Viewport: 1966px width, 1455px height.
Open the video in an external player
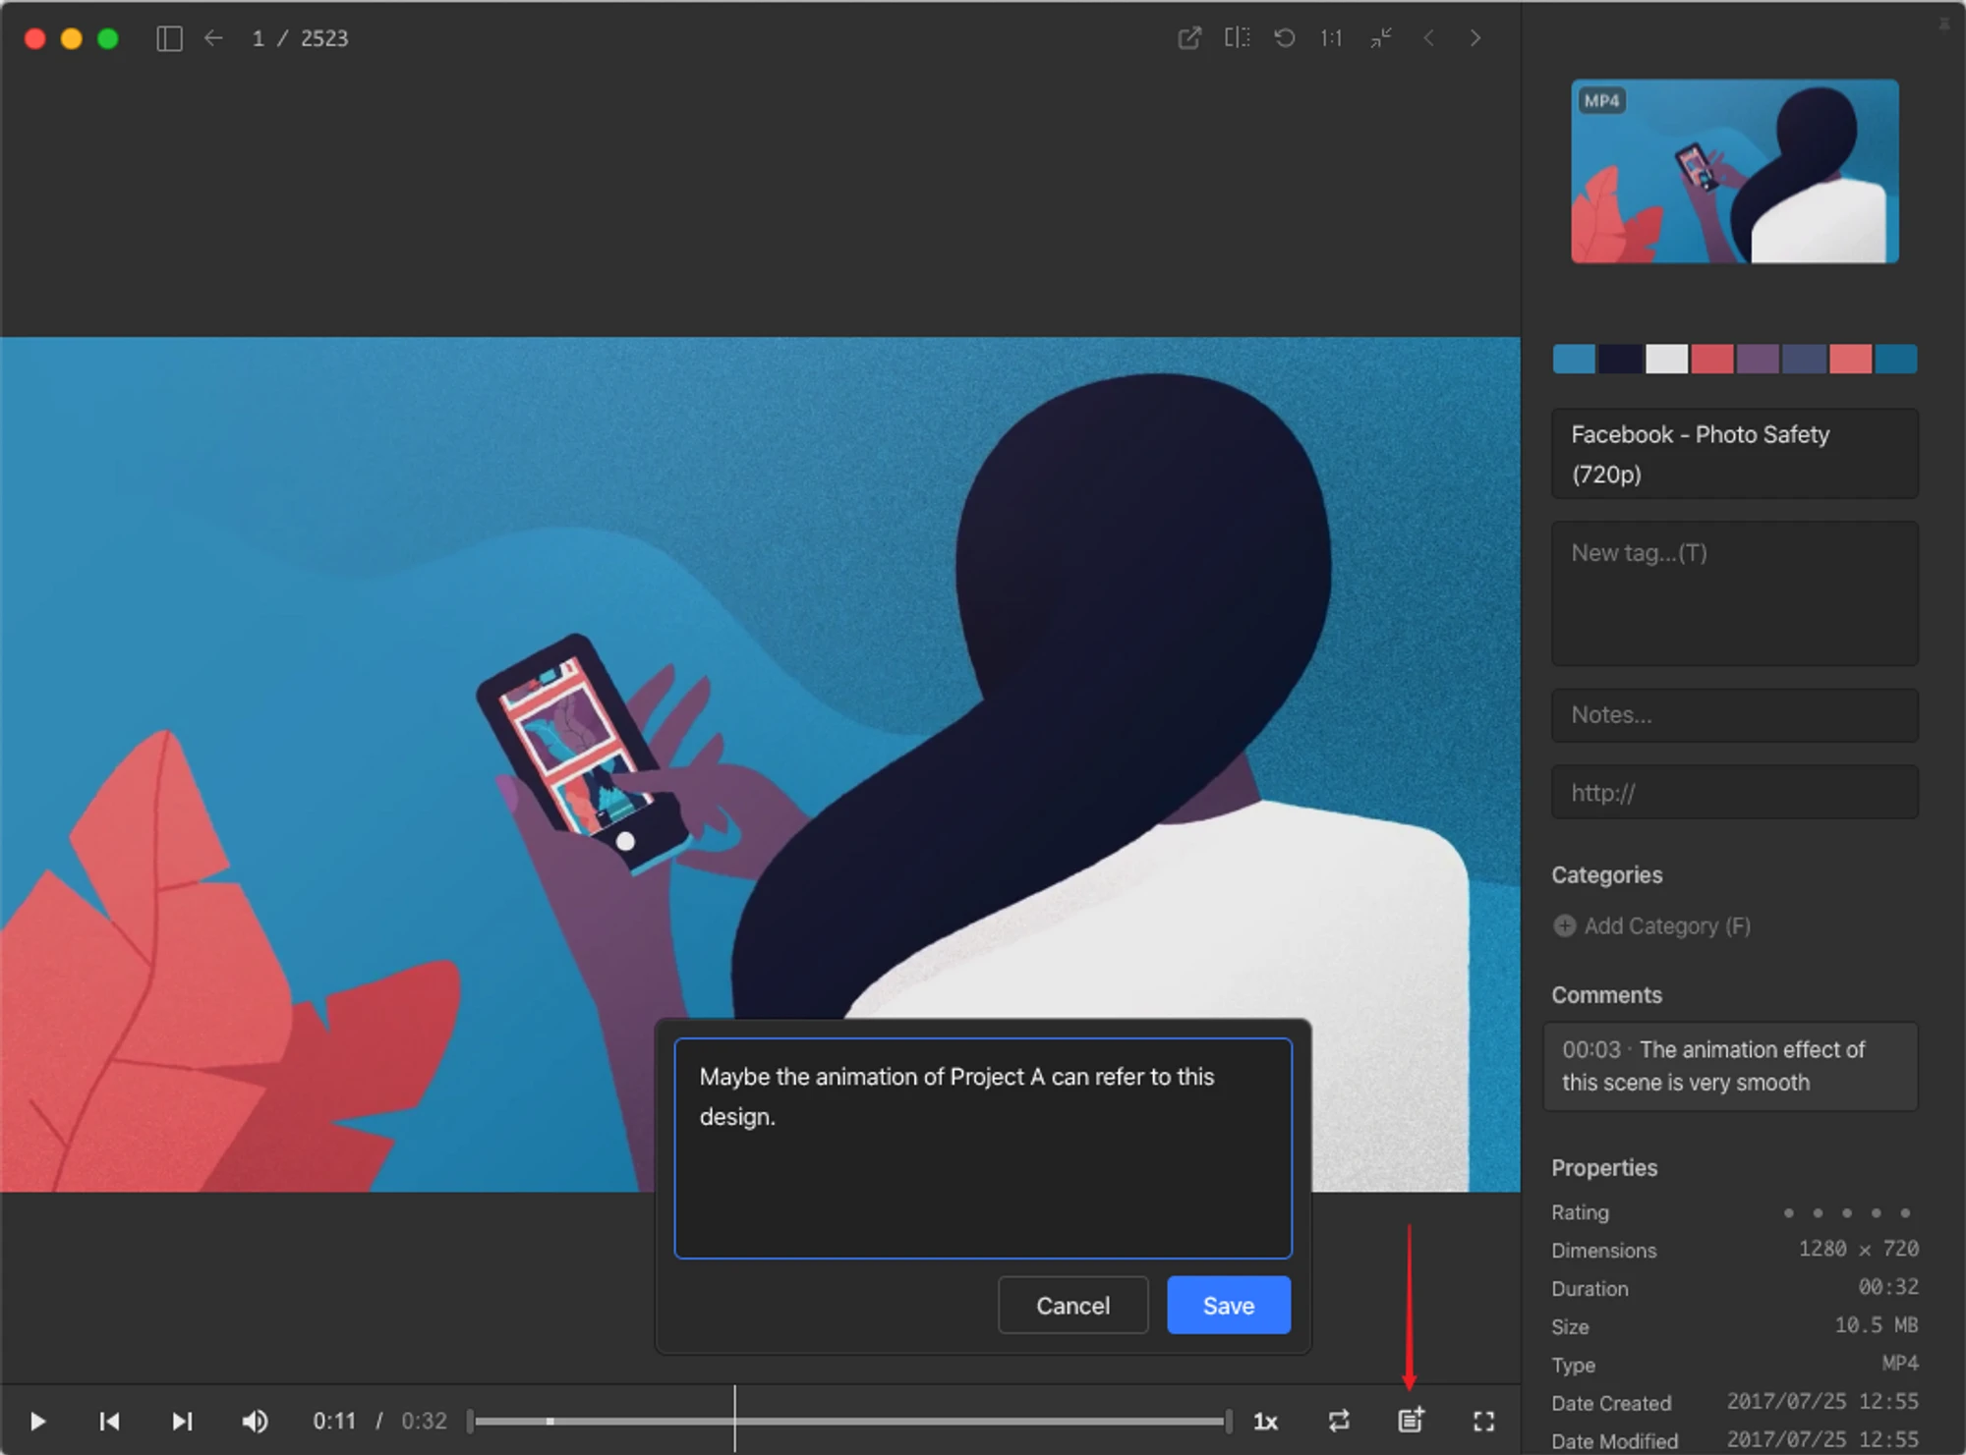click(x=1189, y=37)
